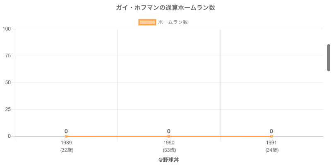Click the 1991 data point marker
The width and height of the screenshot is (331, 165).
click(x=271, y=136)
